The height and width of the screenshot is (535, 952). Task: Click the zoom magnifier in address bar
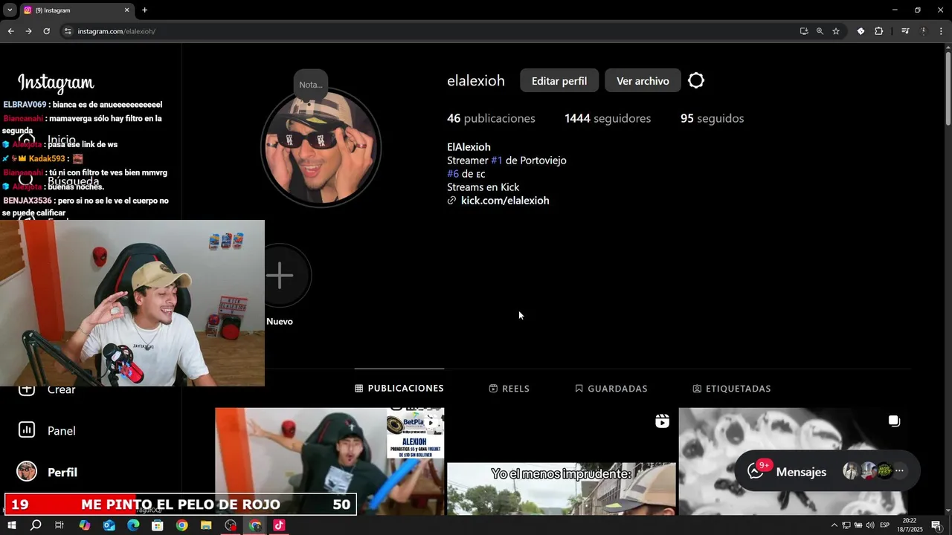pyautogui.click(x=820, y=31)
